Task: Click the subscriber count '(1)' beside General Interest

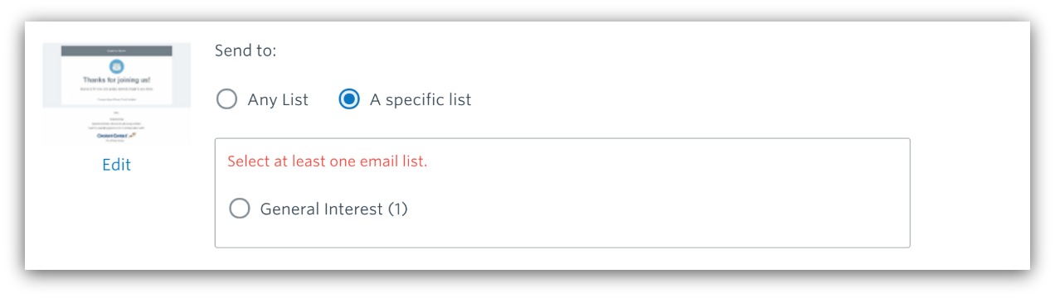Action: (x=398, y=209)
